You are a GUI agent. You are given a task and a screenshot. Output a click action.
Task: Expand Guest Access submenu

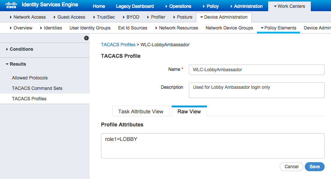(x=69, y=17)
